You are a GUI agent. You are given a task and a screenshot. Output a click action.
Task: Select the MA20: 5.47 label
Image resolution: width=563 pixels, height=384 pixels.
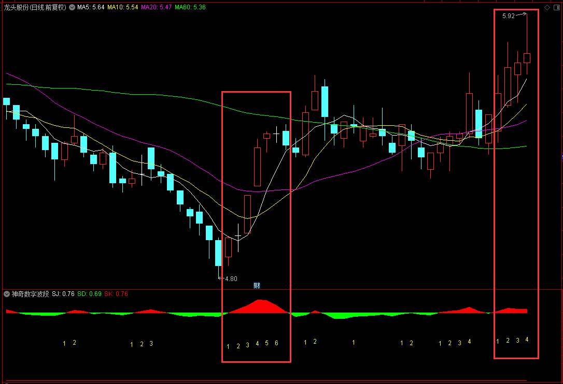point(156,7)
